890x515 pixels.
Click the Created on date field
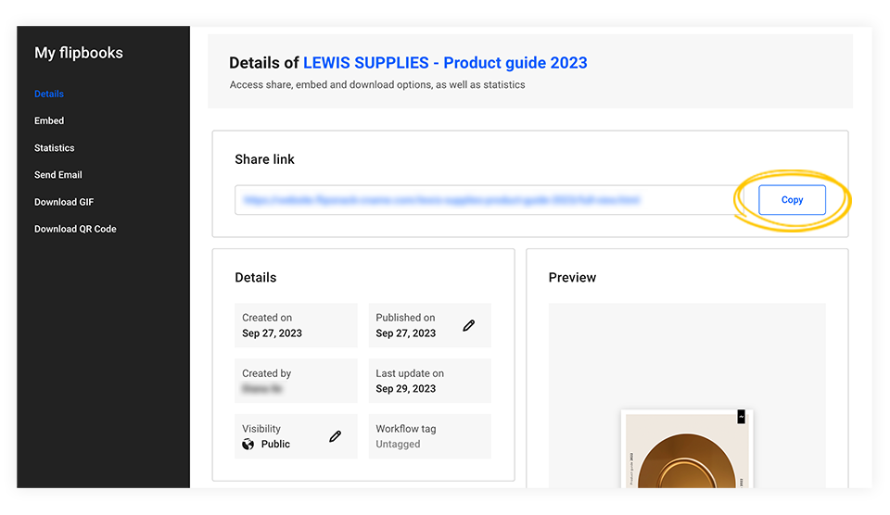[x=296, y=325]
